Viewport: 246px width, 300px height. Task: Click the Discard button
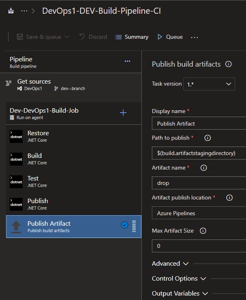93,37
